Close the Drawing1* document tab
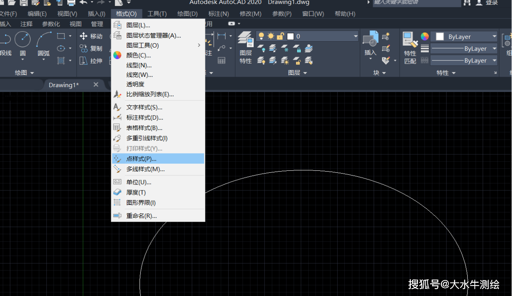The image size is (512, 296). [x=96, y=85]
